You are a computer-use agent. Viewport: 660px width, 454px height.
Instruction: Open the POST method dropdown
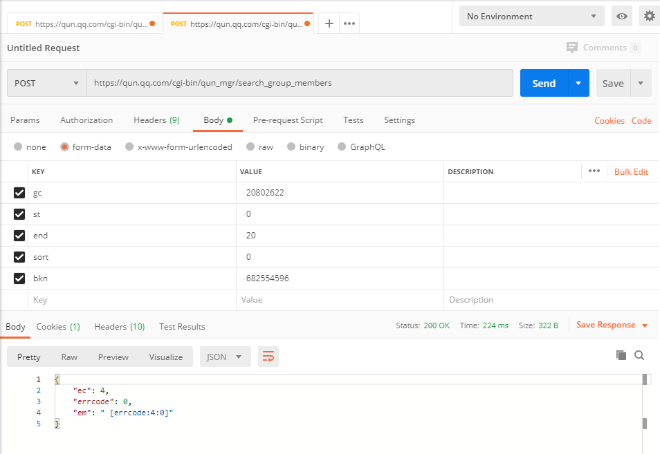point(47,83)
